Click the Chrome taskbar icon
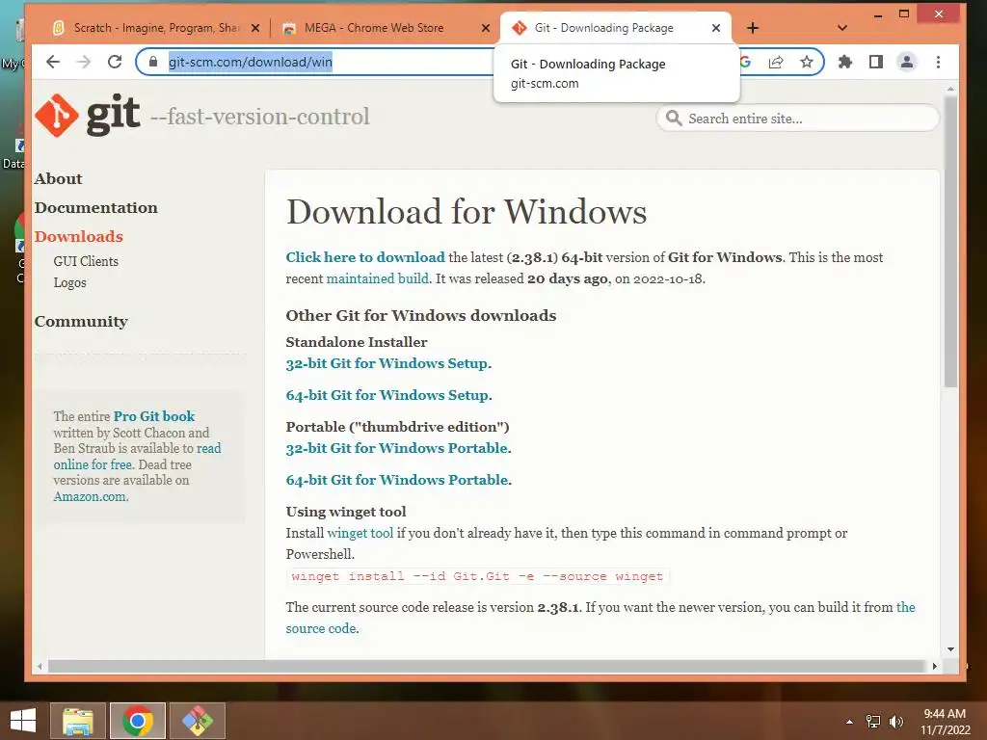987x740 pixels. pyautogui.click(x=138, y=721)
